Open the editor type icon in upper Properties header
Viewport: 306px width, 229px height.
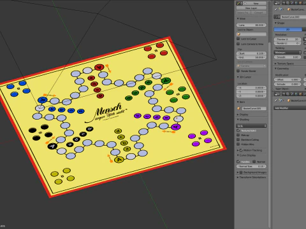[277, 3]
